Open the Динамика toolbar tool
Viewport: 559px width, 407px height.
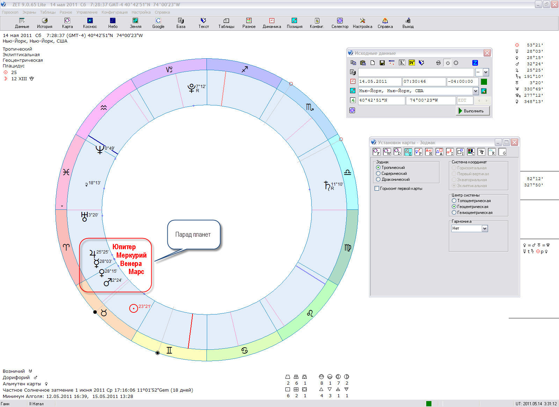coord(271,23)
